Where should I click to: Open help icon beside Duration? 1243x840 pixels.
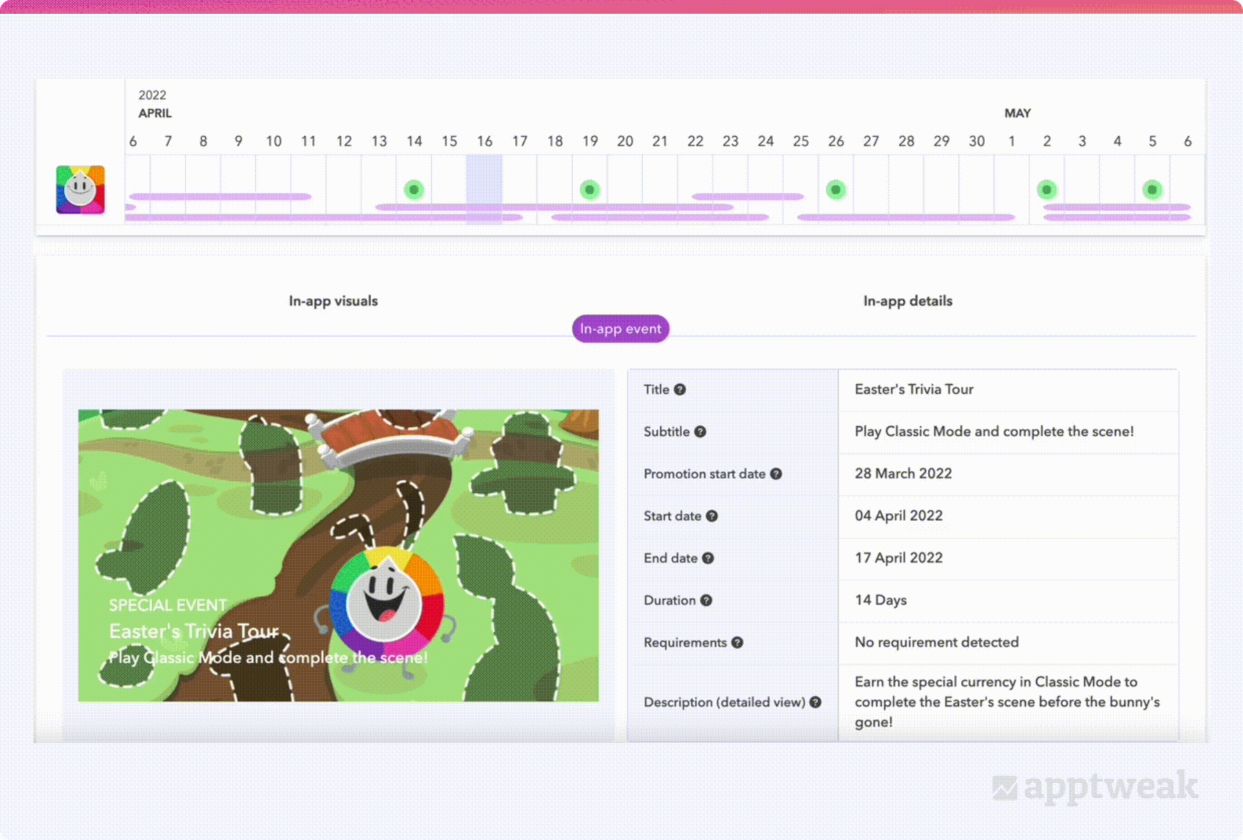click(x=706, y=600)
